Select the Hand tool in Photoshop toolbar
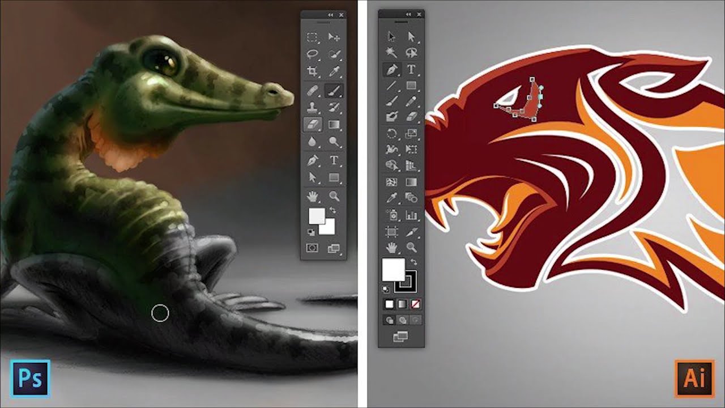 coord(313,197)
